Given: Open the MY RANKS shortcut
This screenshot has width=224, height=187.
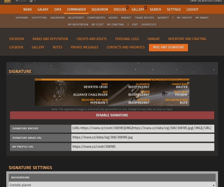Looking at the screenshot, I should tap(202, 18).
